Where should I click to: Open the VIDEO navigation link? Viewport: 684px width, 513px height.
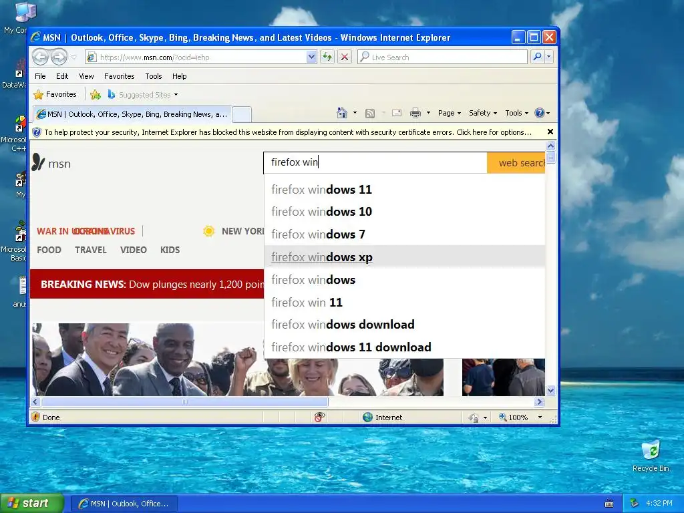134,250
